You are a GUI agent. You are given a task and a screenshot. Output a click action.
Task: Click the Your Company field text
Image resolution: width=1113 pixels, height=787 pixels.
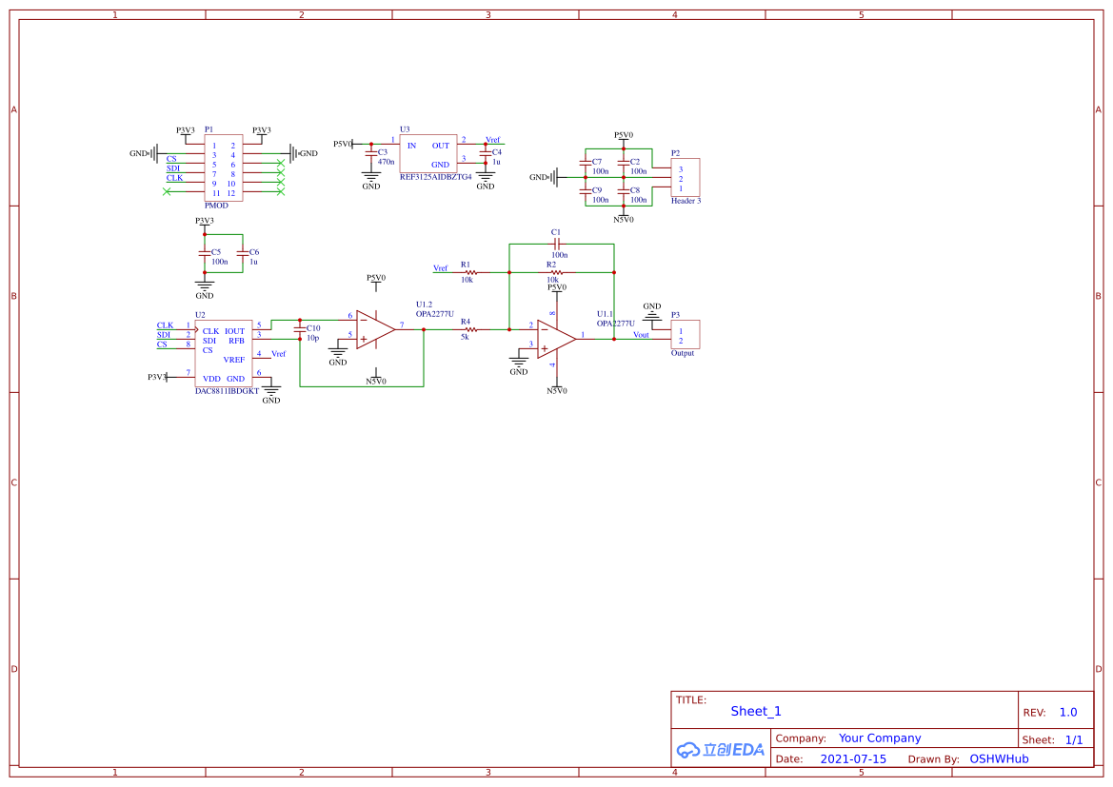click(880, 738)
